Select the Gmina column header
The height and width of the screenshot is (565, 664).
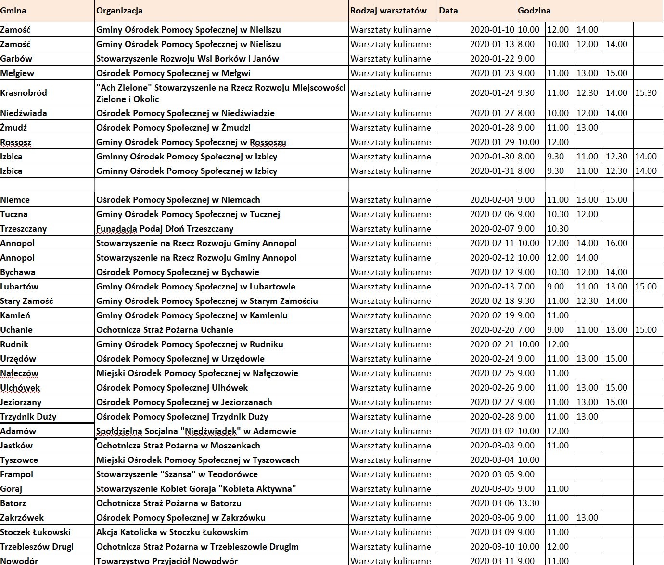point(47,11)
